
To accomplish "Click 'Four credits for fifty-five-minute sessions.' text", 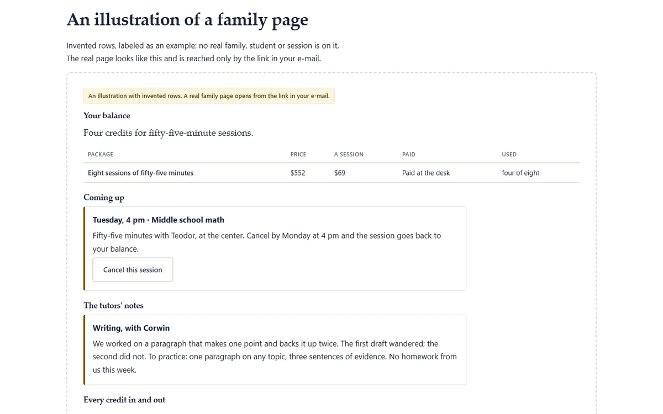I will [x=169, y=133].
